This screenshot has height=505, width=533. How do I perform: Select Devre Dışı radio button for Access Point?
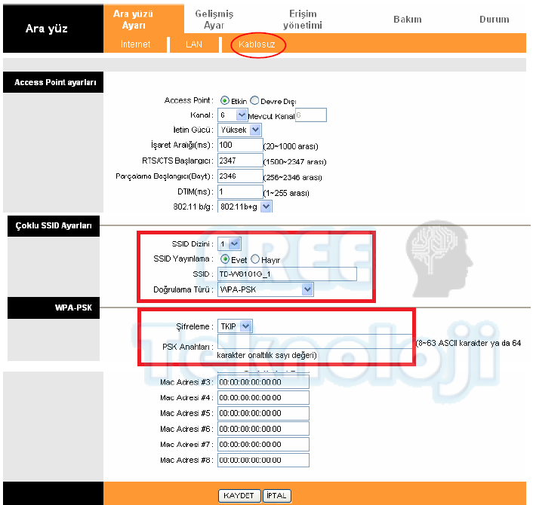click(254, 100)
